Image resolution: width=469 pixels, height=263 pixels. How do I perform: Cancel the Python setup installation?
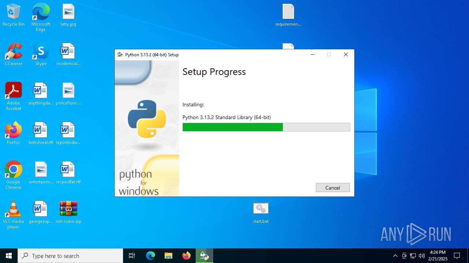(x=333, y=188)
